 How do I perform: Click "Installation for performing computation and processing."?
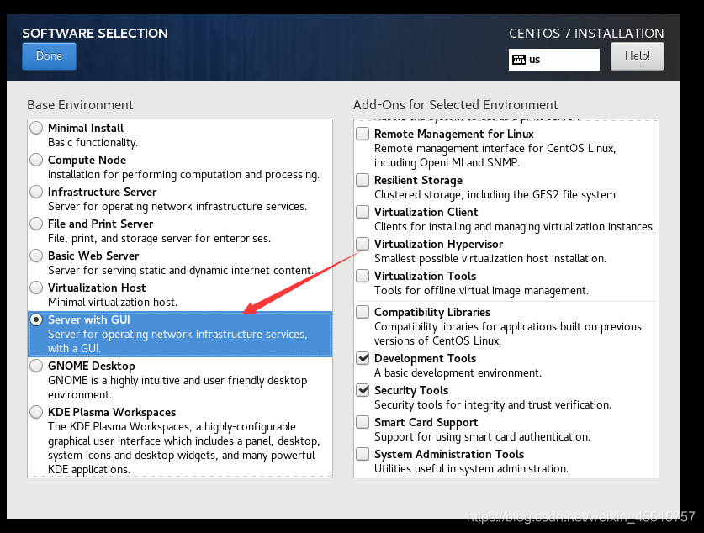pos(183,175)
